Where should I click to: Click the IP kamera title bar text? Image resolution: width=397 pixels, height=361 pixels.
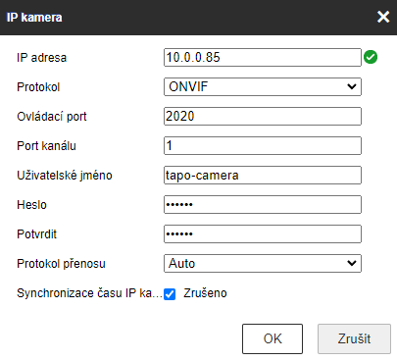tap(34, 18)
